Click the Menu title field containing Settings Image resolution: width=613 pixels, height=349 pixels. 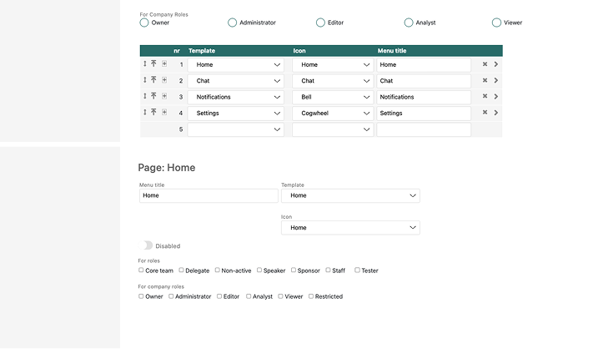click(x=424, y=113)
